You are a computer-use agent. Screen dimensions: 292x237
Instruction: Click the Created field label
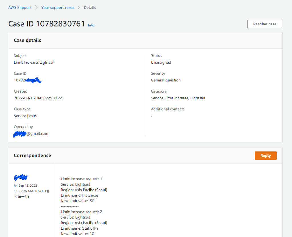[21, 91]
